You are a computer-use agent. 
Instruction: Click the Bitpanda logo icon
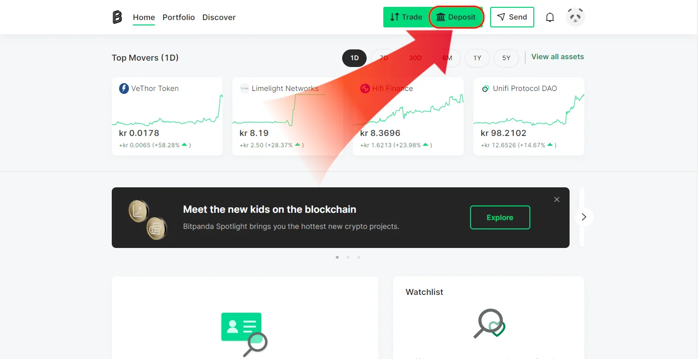pos(117,17)
